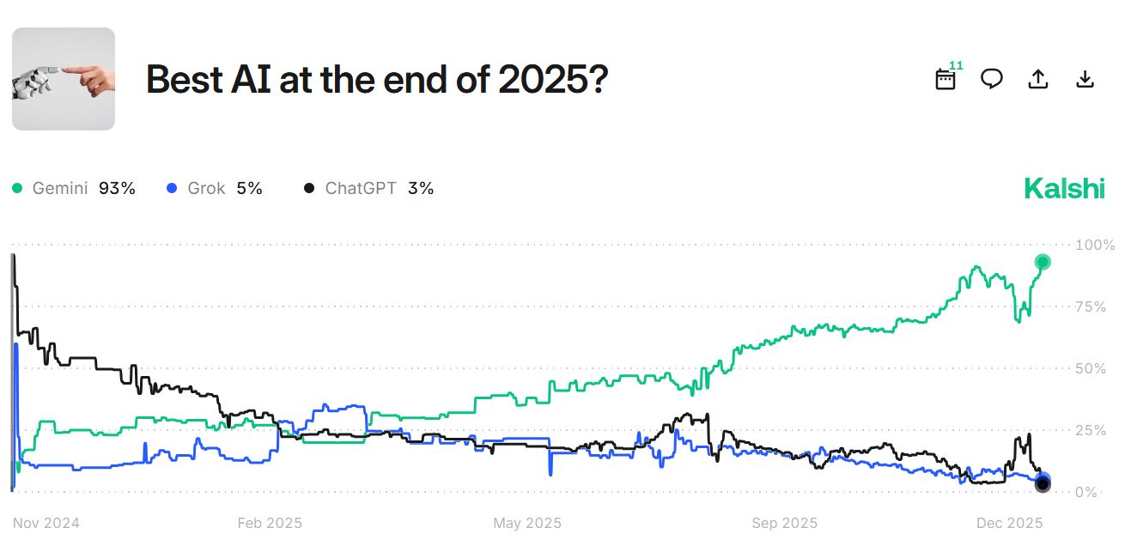Expand details by clicking the Gemini 93% label

click(118, 188)
